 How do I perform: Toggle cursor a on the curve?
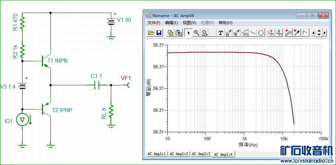(x=271, y=33)
